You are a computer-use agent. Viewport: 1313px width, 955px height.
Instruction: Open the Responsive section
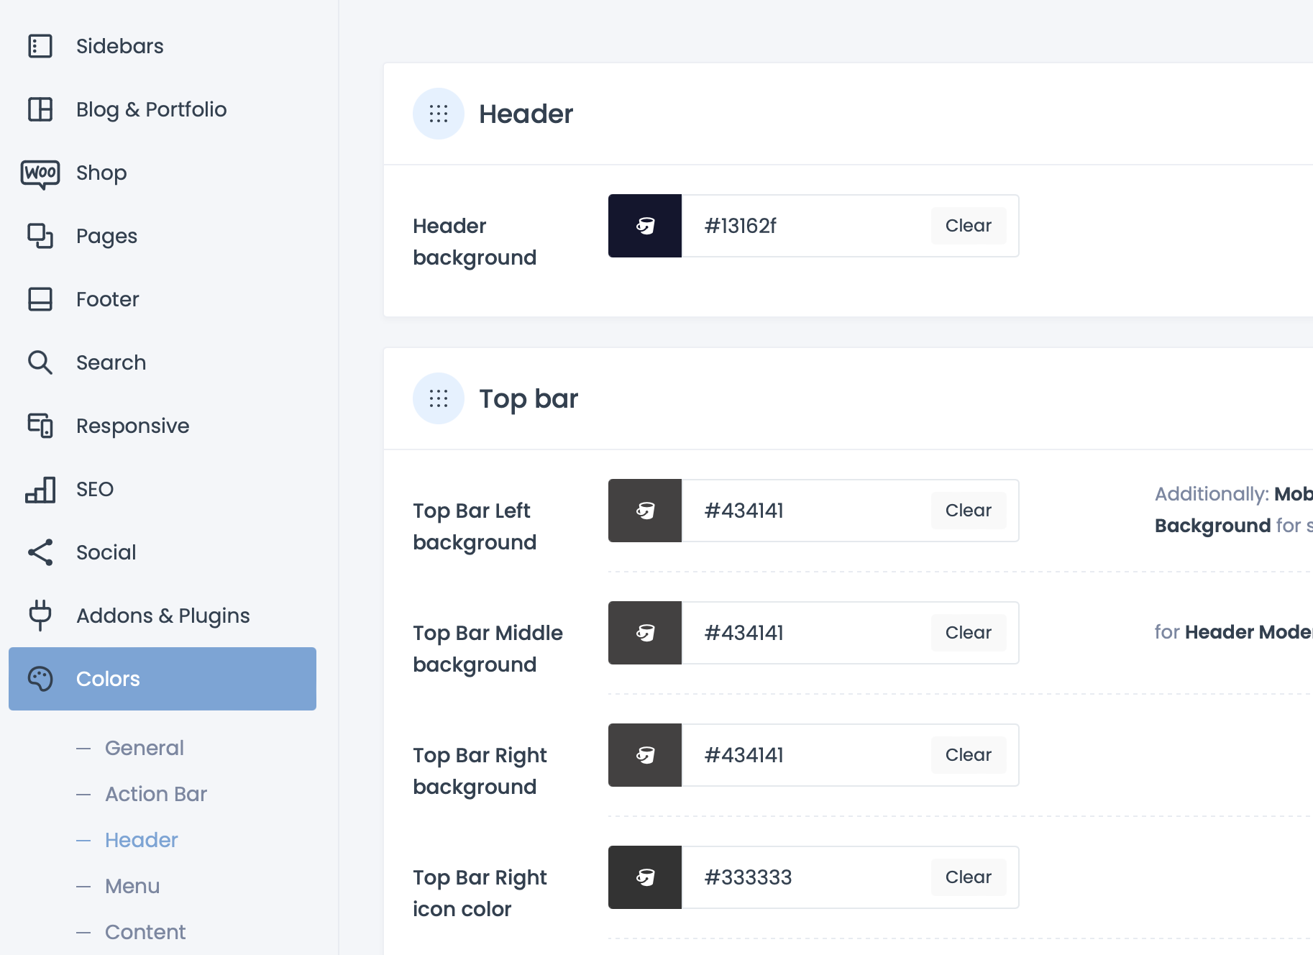[x=163, y=426]
